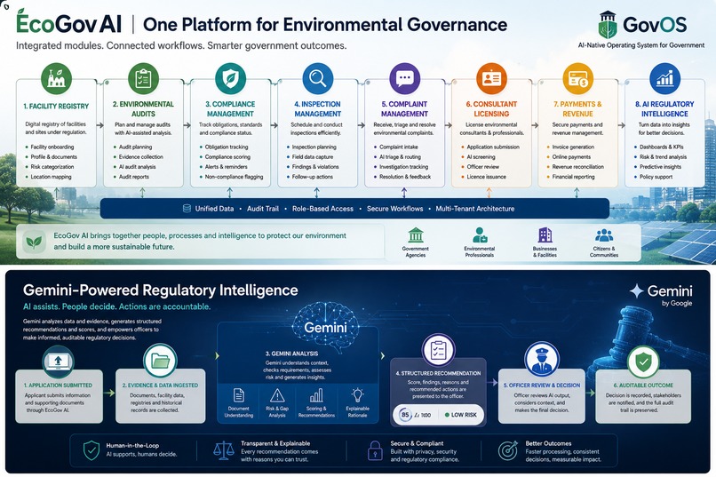Click the 'LOW RISK' status indicator

click(x=461, y=415)
